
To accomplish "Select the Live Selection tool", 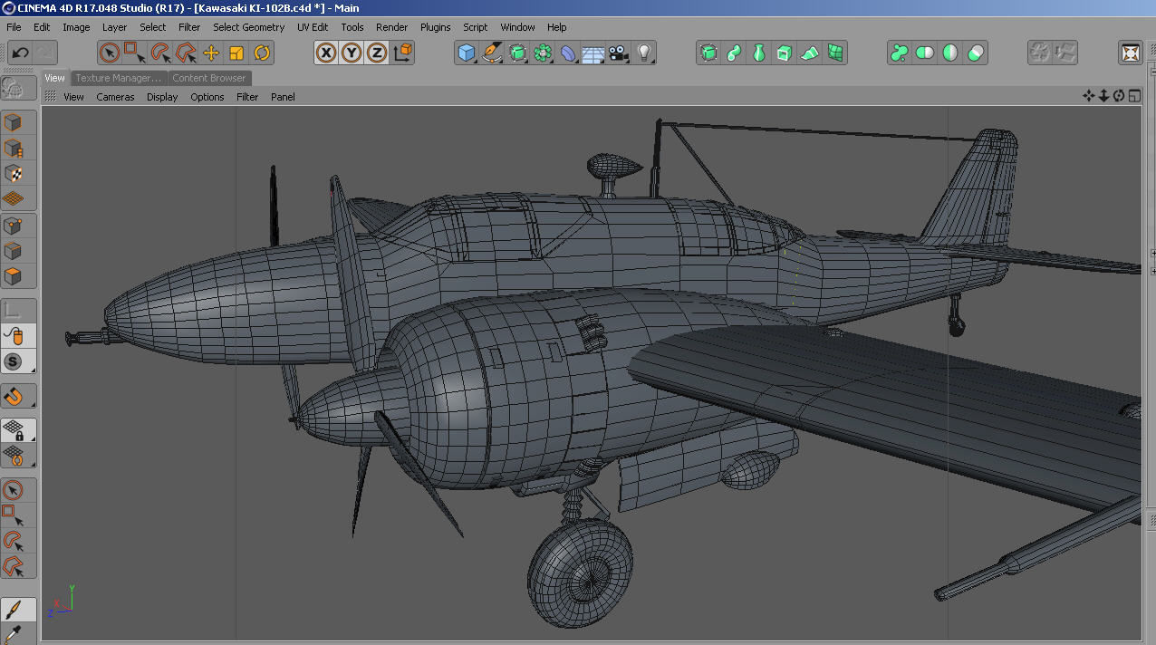I will coord(110,53).
